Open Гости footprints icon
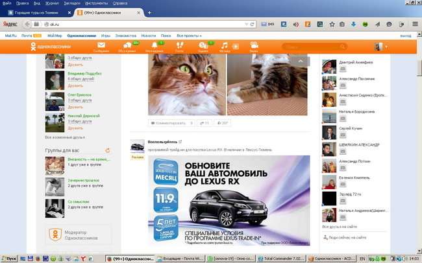The height and width of the screenshot is (263, 422). [x=179, y=47]
